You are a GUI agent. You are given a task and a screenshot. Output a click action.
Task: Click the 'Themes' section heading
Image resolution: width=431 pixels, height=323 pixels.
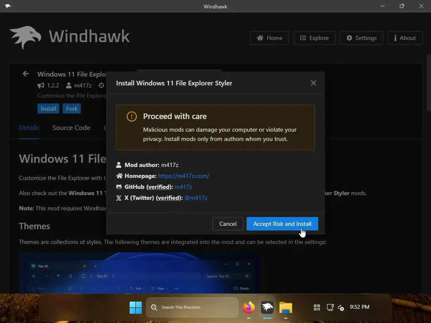pyautogui.click(x=35, y=226)
